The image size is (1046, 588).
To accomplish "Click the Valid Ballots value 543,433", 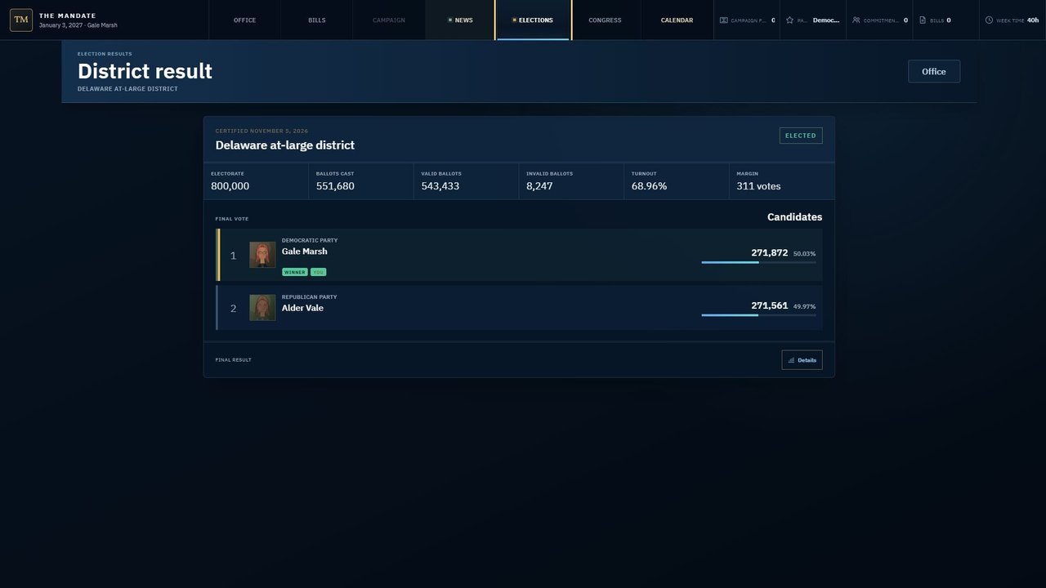I will pos(440,186).
